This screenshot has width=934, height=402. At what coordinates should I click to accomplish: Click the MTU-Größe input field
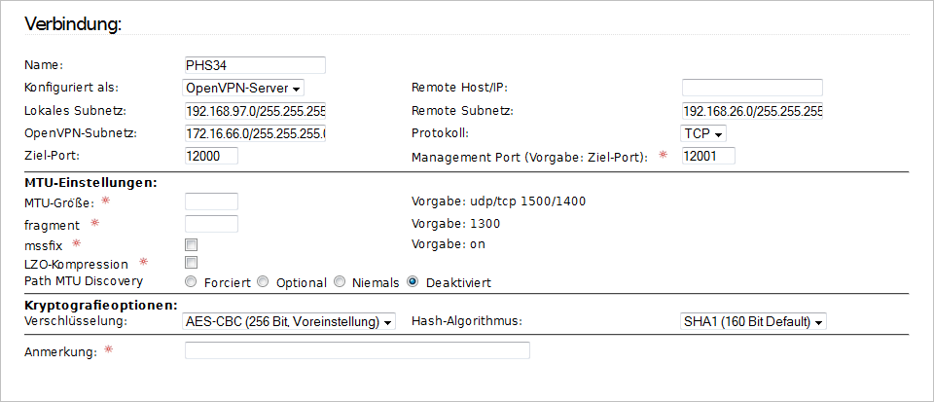tap(211, 201)
